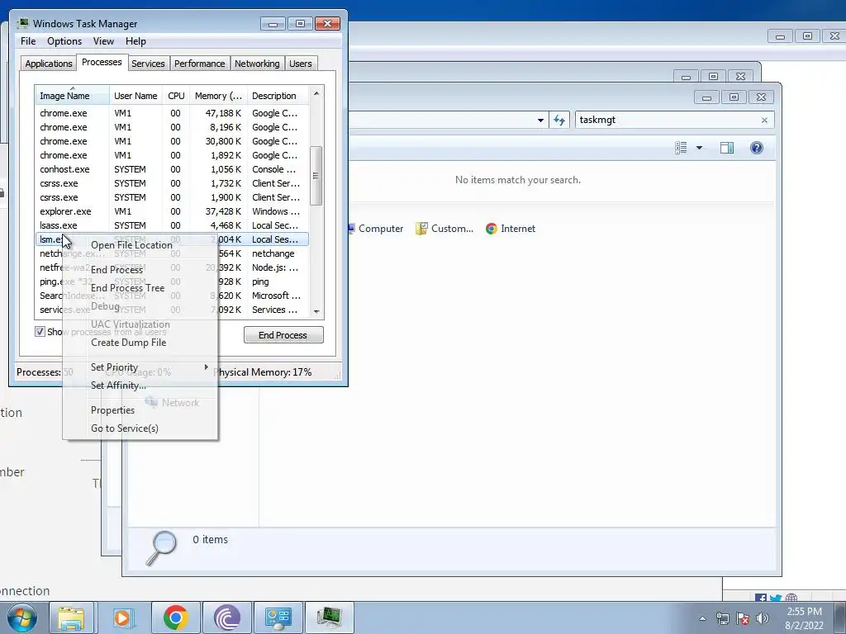This screenshot has width=846, height=634.
Task: Open the view options dropdown arrow
Action: (x=699, y=148)
